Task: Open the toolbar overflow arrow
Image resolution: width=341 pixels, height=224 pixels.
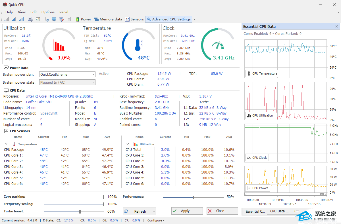Action: point(194,19)
